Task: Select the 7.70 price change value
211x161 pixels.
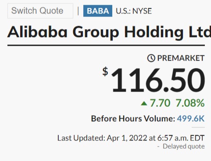Action: tap(160, 103)
